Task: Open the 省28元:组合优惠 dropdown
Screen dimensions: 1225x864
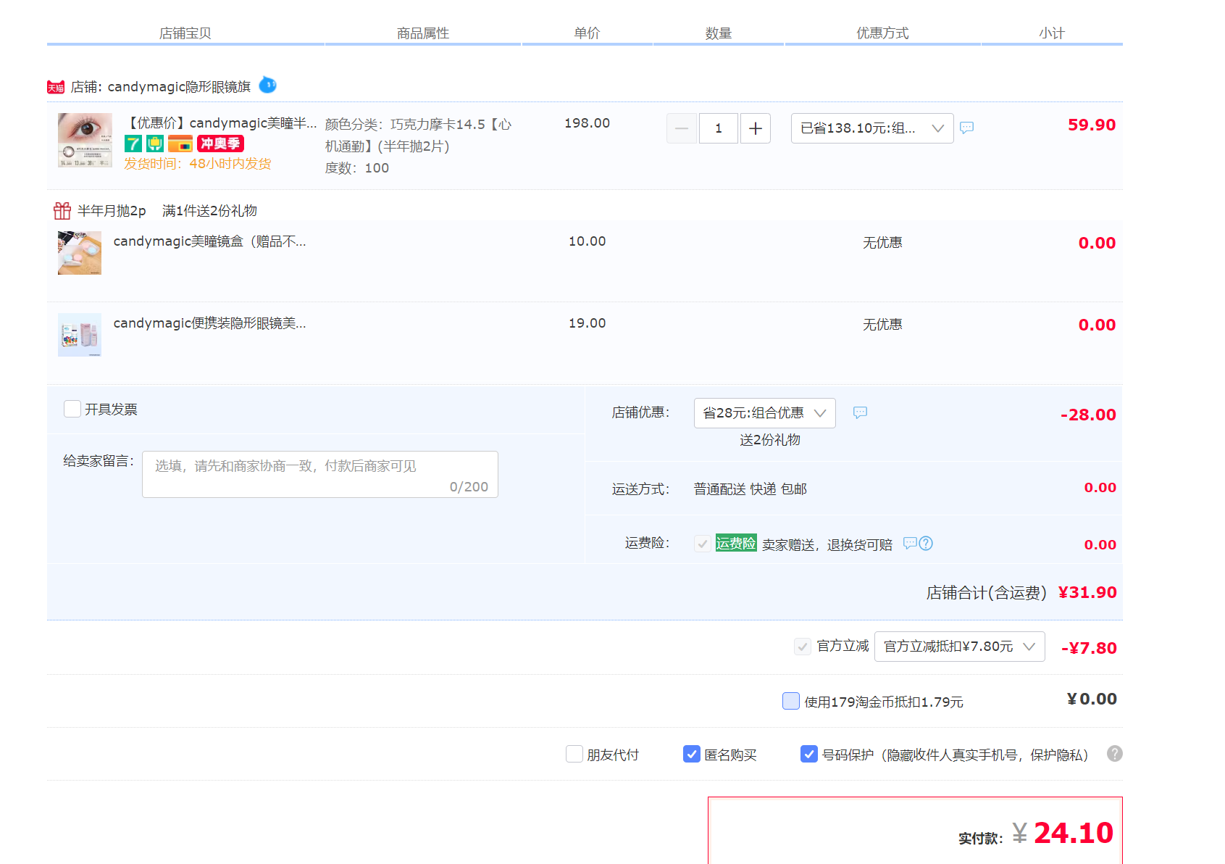Action: 765,413
